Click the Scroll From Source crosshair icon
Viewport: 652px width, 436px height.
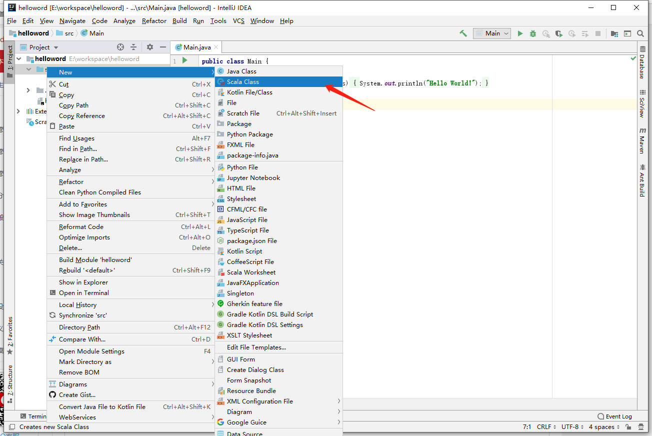[x=120, y=47]
